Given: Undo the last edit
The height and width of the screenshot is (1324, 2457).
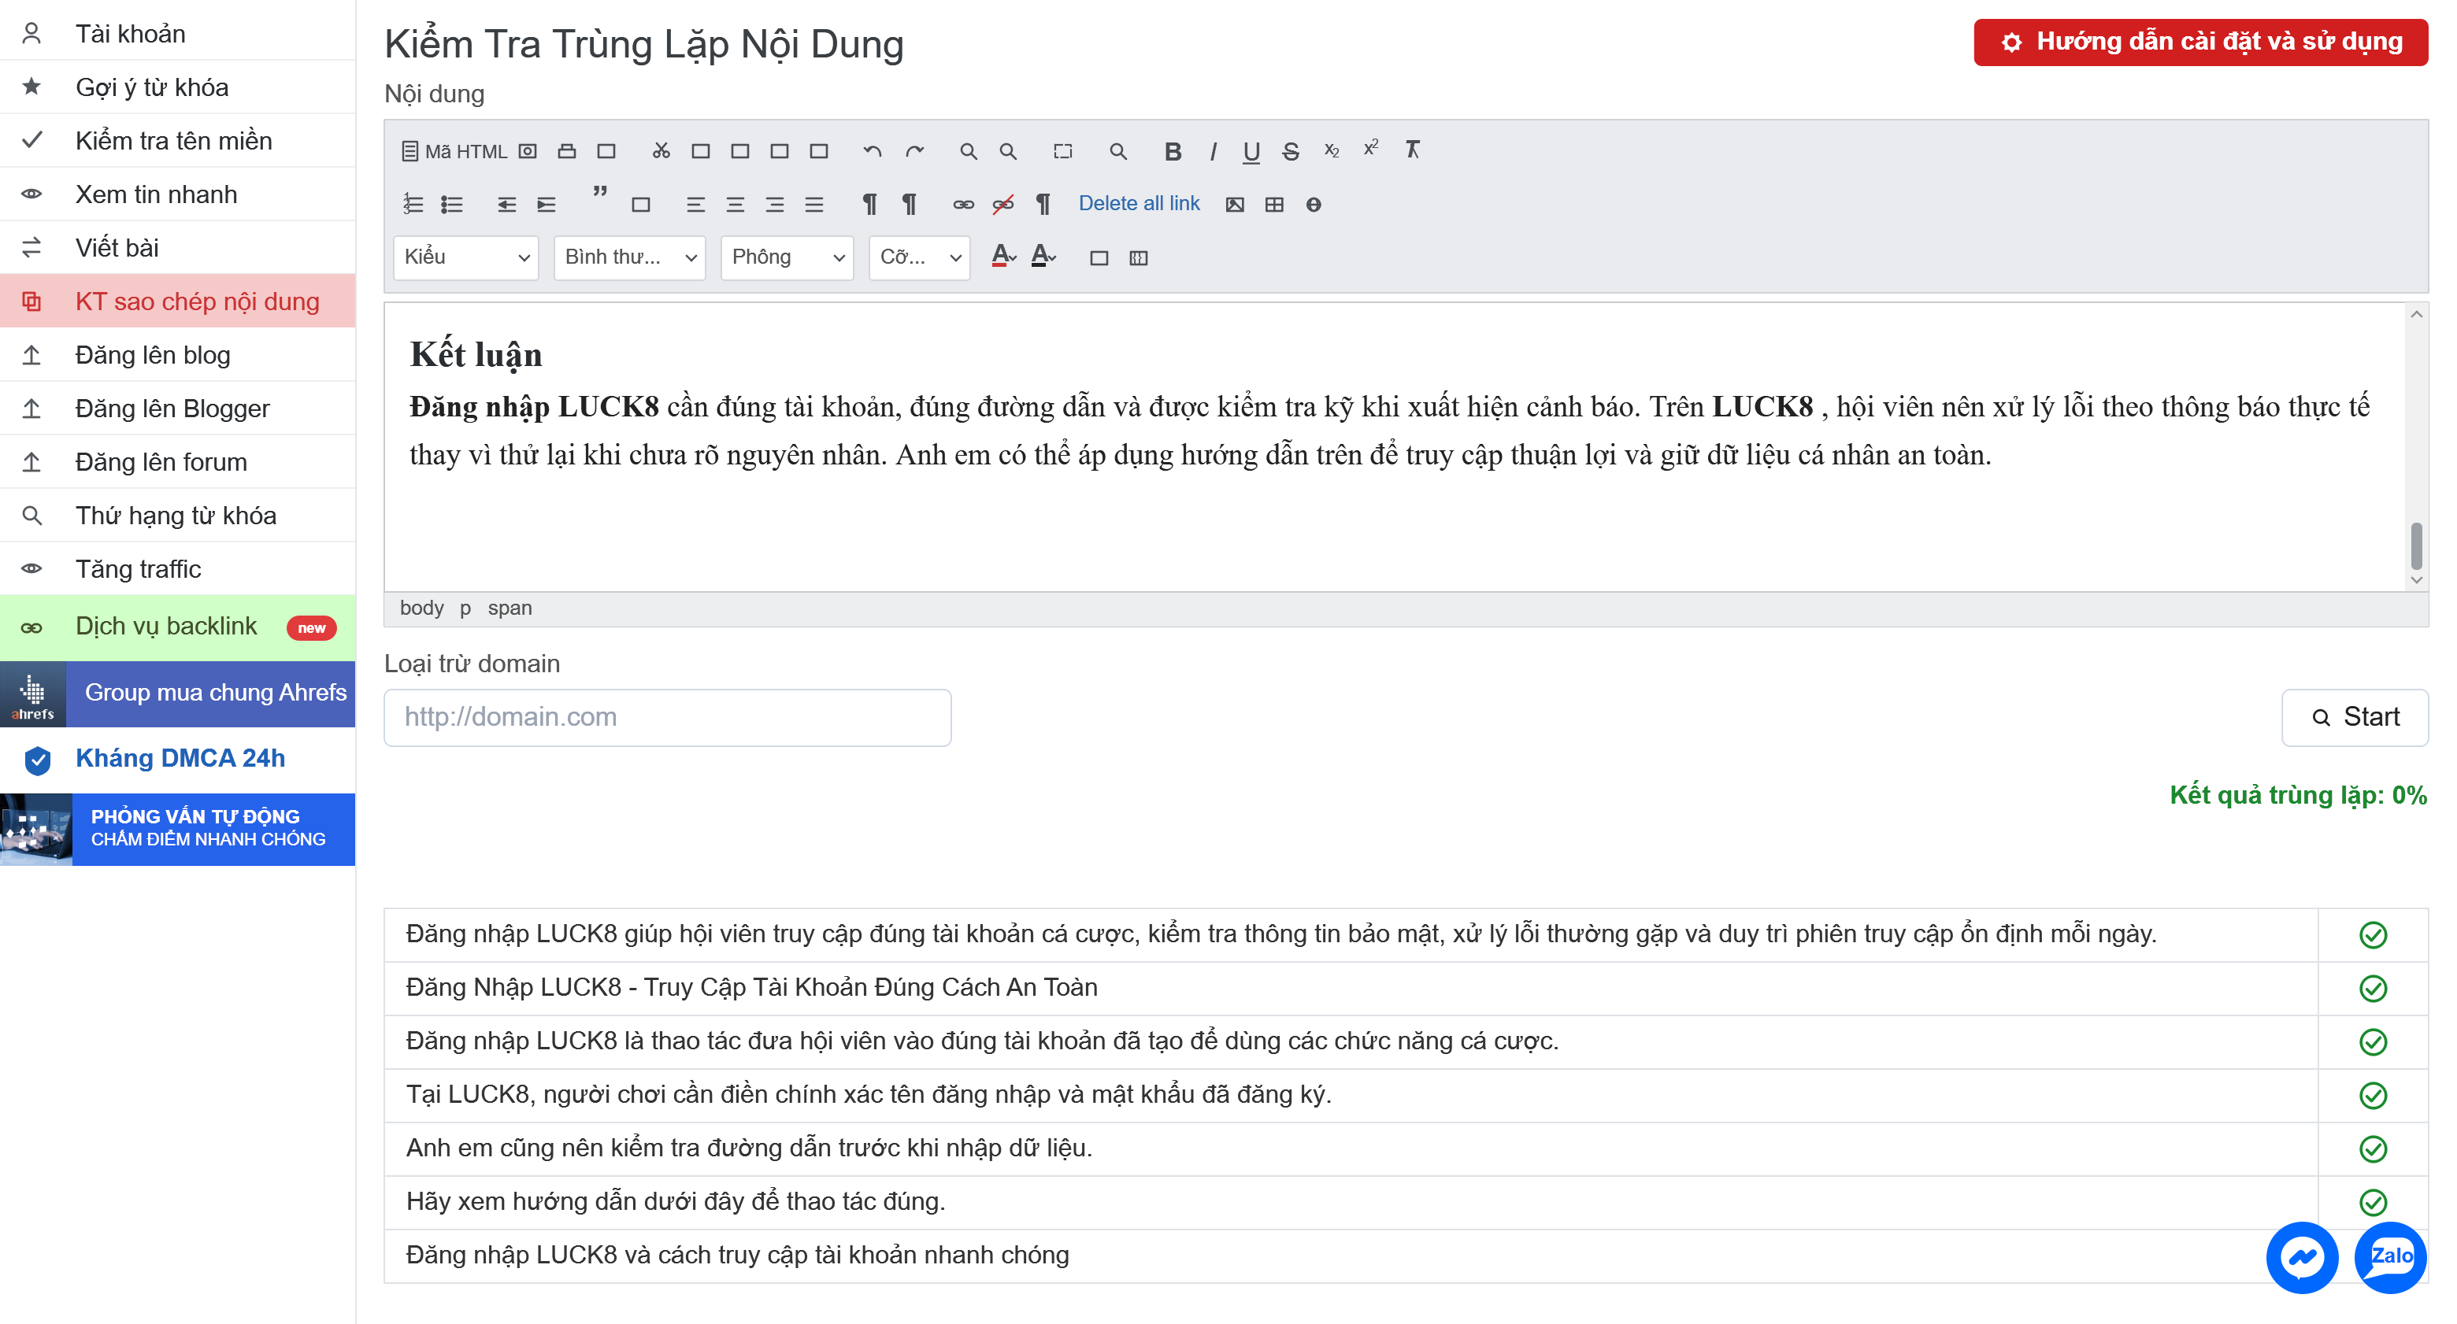Looking at the screenshot, I should pyautogui.click(x=872, y=150).
